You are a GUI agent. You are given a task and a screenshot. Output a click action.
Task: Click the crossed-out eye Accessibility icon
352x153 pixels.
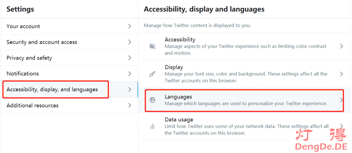(152, 46)
